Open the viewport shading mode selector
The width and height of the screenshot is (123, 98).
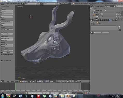(x=34, y=81)
